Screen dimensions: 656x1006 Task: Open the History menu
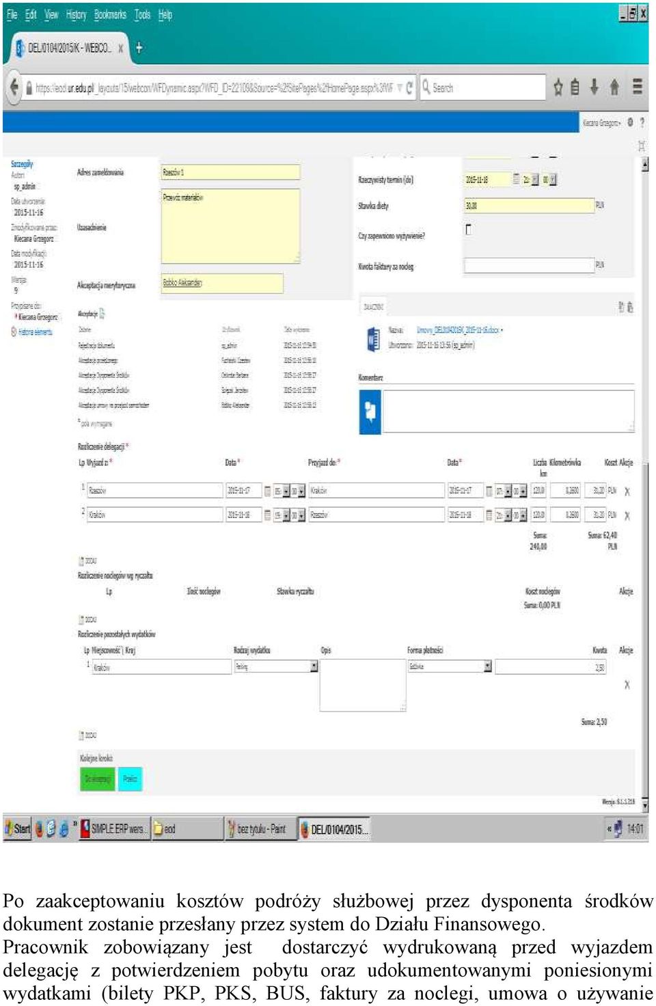(x=77, y=14)
